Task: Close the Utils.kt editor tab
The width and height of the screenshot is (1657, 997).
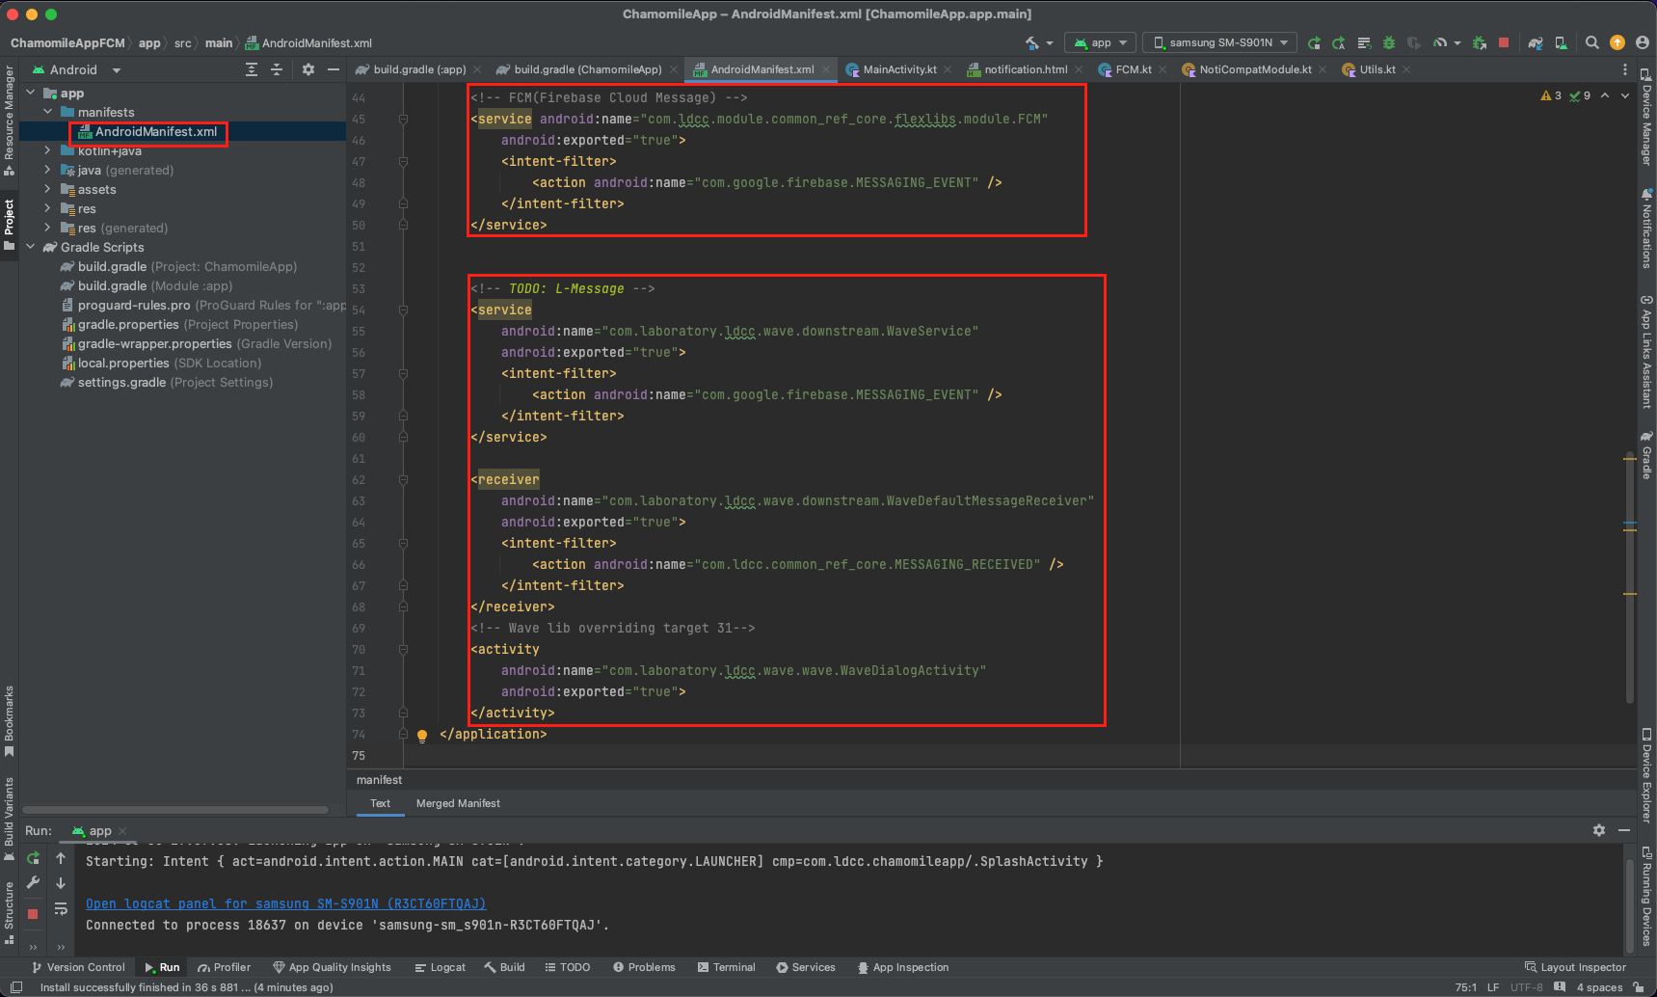Action: coord(1406,69)
